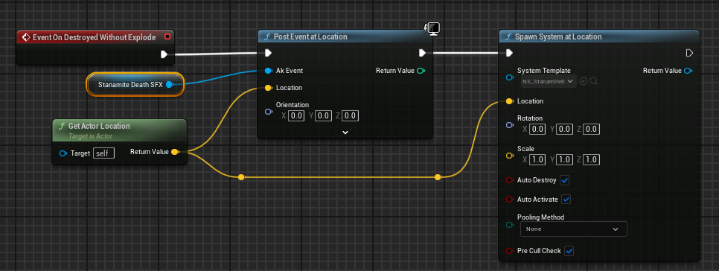719x271 pixels.
Task: Click the Scale X value field
Action: [x=537, y=160]
